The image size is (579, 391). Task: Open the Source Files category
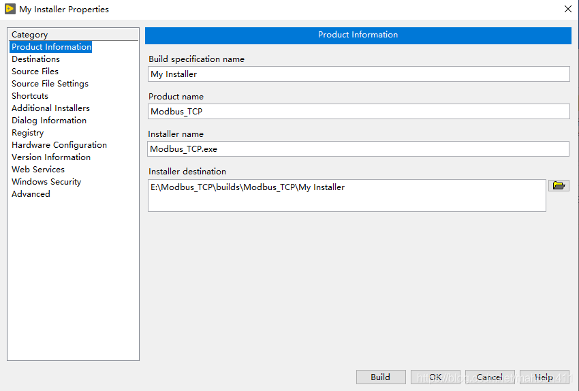coord(35,72)
